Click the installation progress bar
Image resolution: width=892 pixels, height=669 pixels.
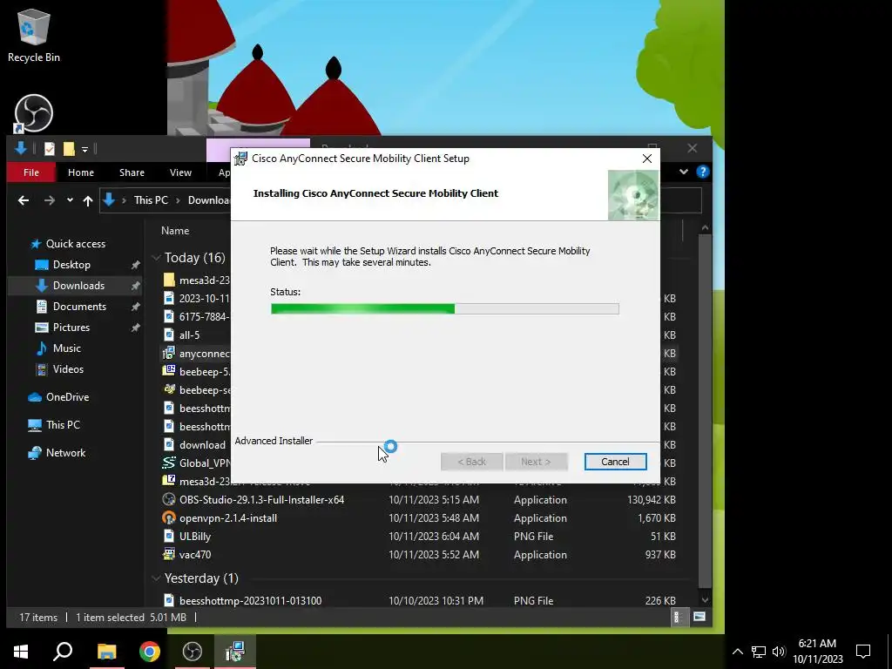point(445,308)
